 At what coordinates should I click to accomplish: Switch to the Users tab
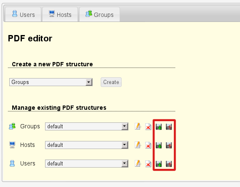[x=23, y=14]
